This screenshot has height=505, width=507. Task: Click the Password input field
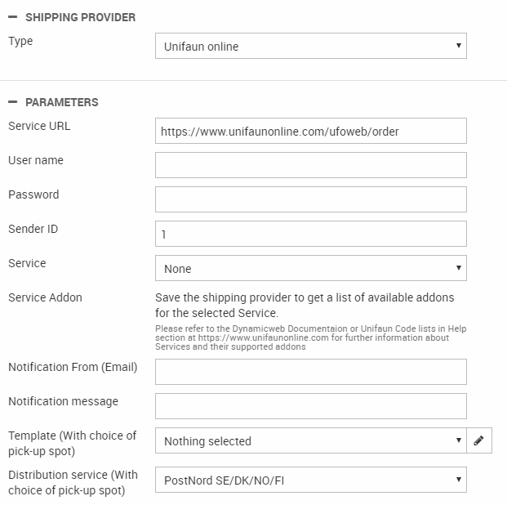click(x=310, y=200)
